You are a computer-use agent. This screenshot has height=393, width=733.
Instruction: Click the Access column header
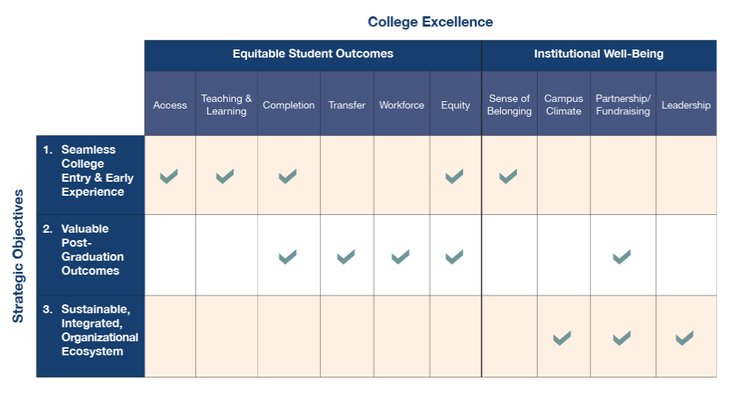[x=170, y=105]
